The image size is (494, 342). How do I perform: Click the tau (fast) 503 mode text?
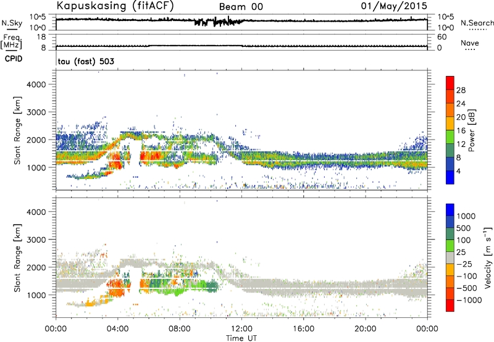point(86,61)
